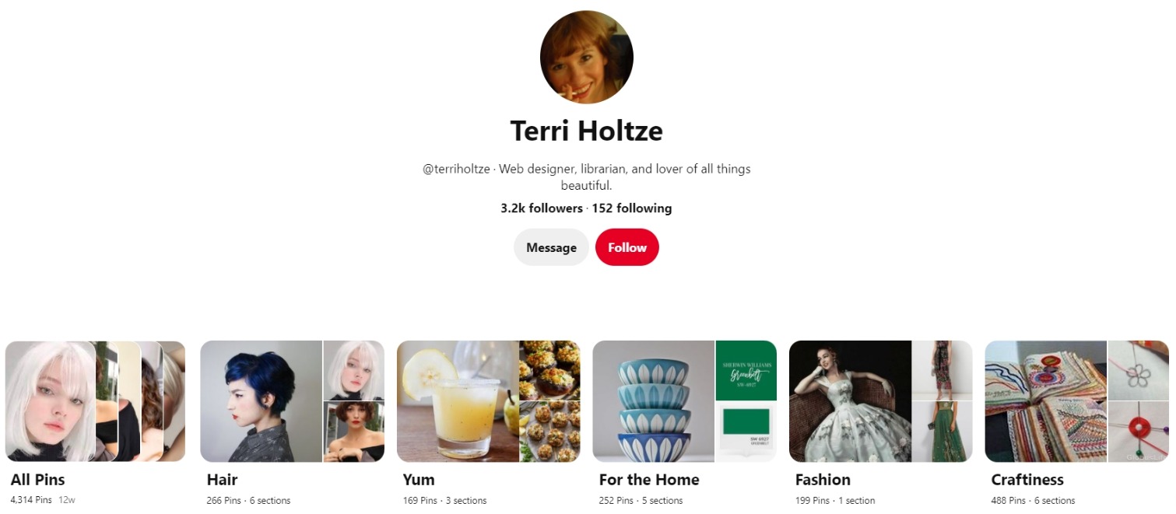The image size is (1176, 514).
Task: Open the 6 sections under Hair
Action: [x=271, y=501]
